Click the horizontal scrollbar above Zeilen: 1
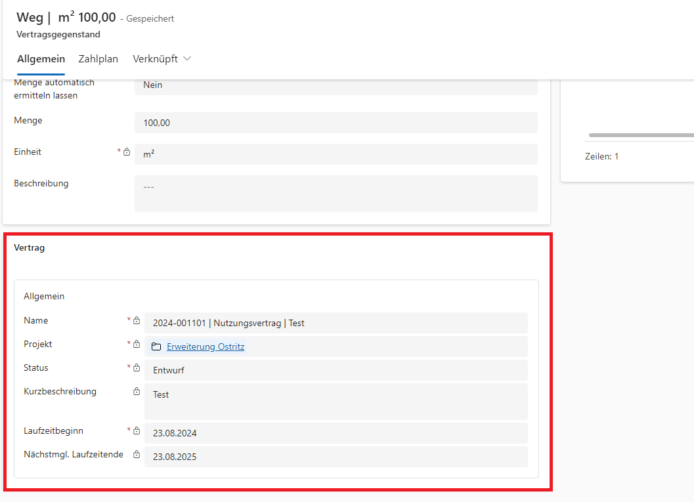 (640, 135)
